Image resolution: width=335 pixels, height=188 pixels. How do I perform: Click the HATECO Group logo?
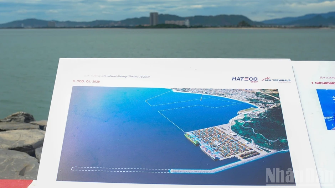pyautogui.click(x=245, y=80)
